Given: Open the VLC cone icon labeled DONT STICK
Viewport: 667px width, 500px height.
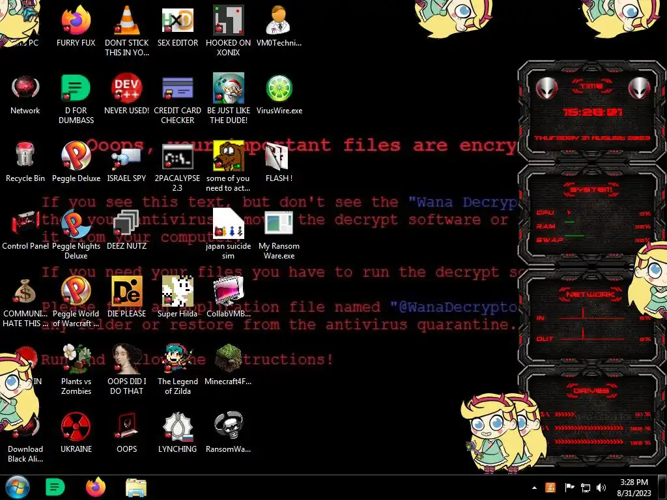Looking at the screenshot, I should click(126, 20).
